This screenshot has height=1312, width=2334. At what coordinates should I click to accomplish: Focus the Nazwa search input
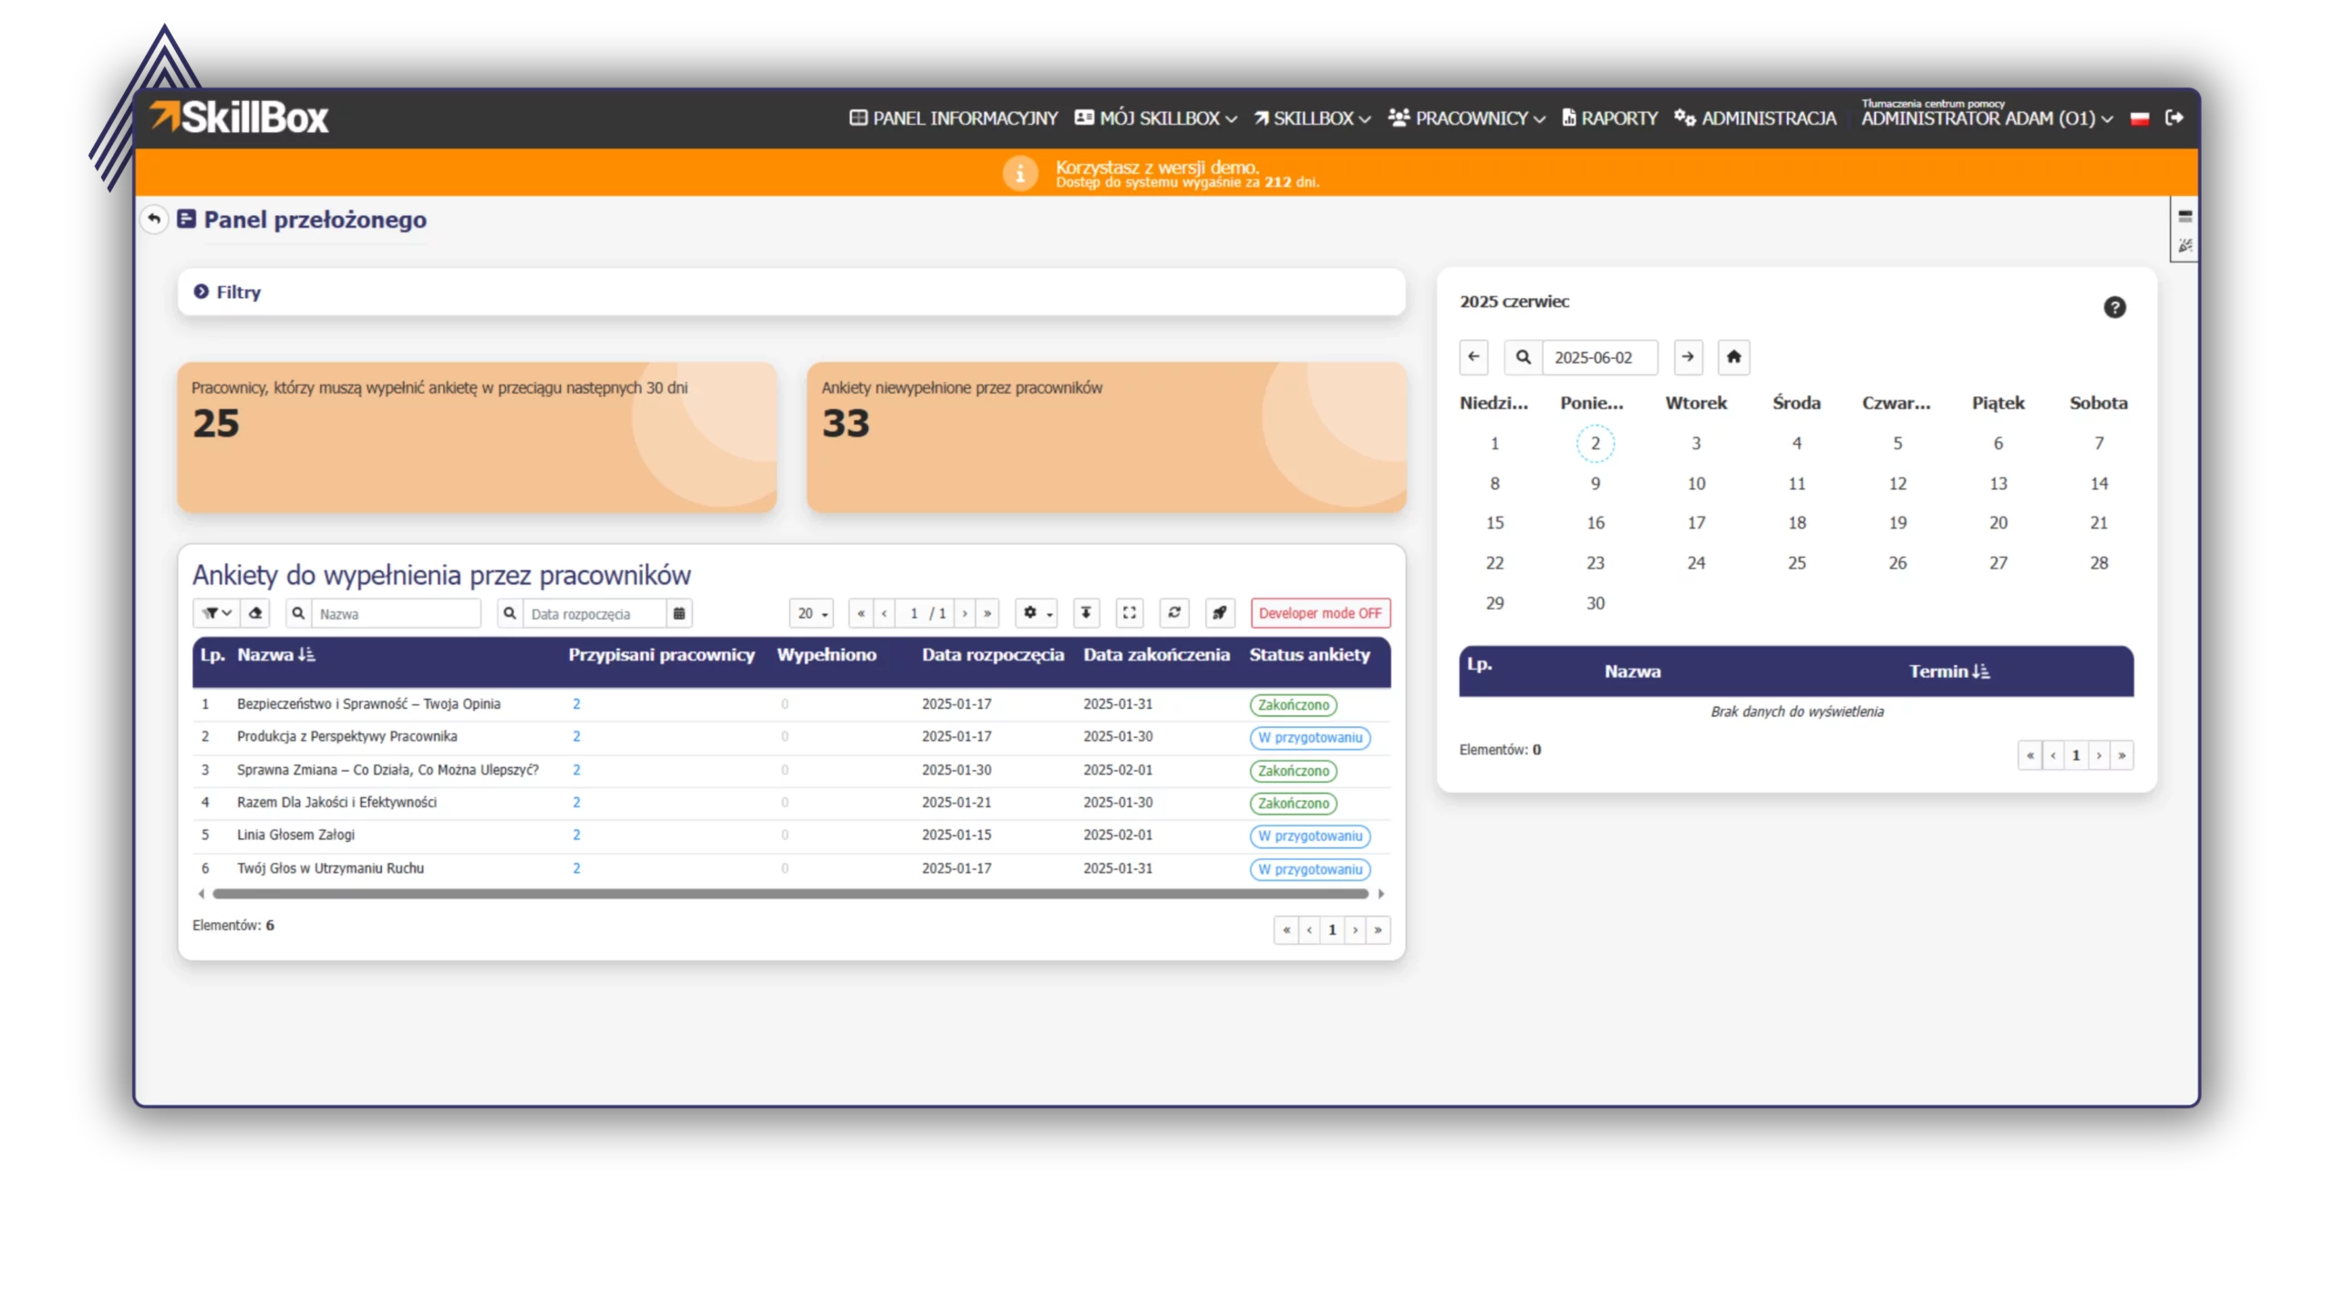[x=396, y=613]
